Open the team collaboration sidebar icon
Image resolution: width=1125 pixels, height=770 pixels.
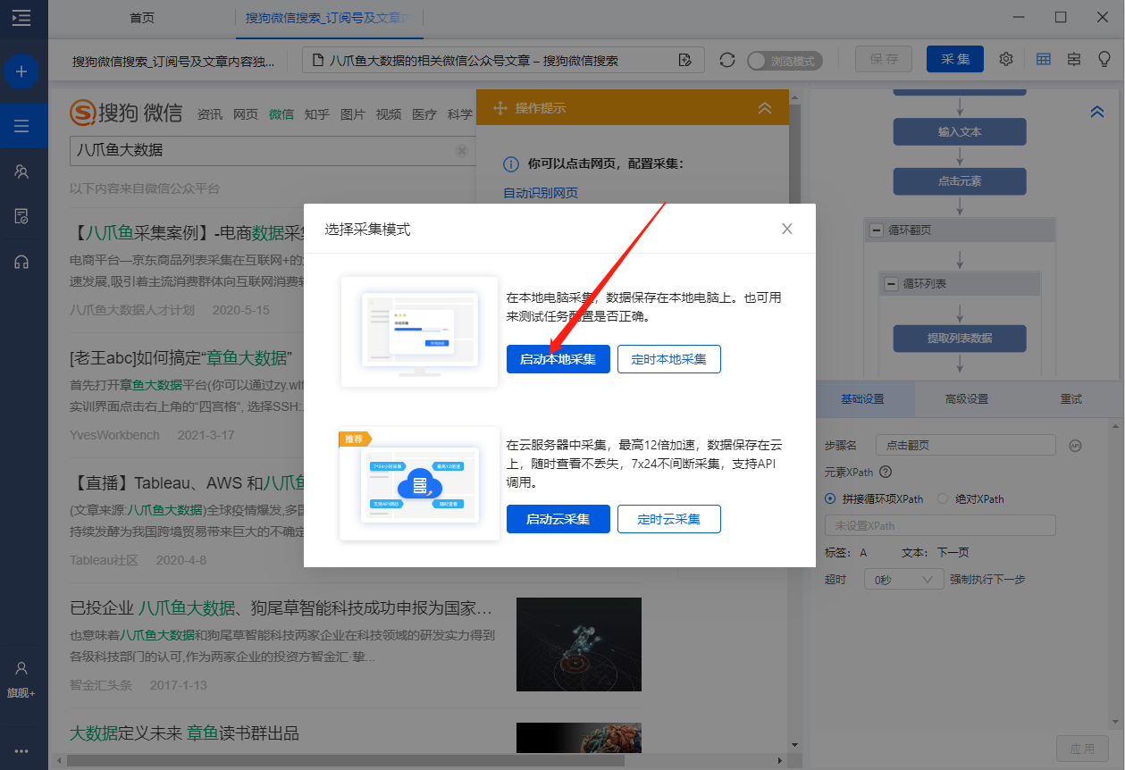[x=21, y=172]
